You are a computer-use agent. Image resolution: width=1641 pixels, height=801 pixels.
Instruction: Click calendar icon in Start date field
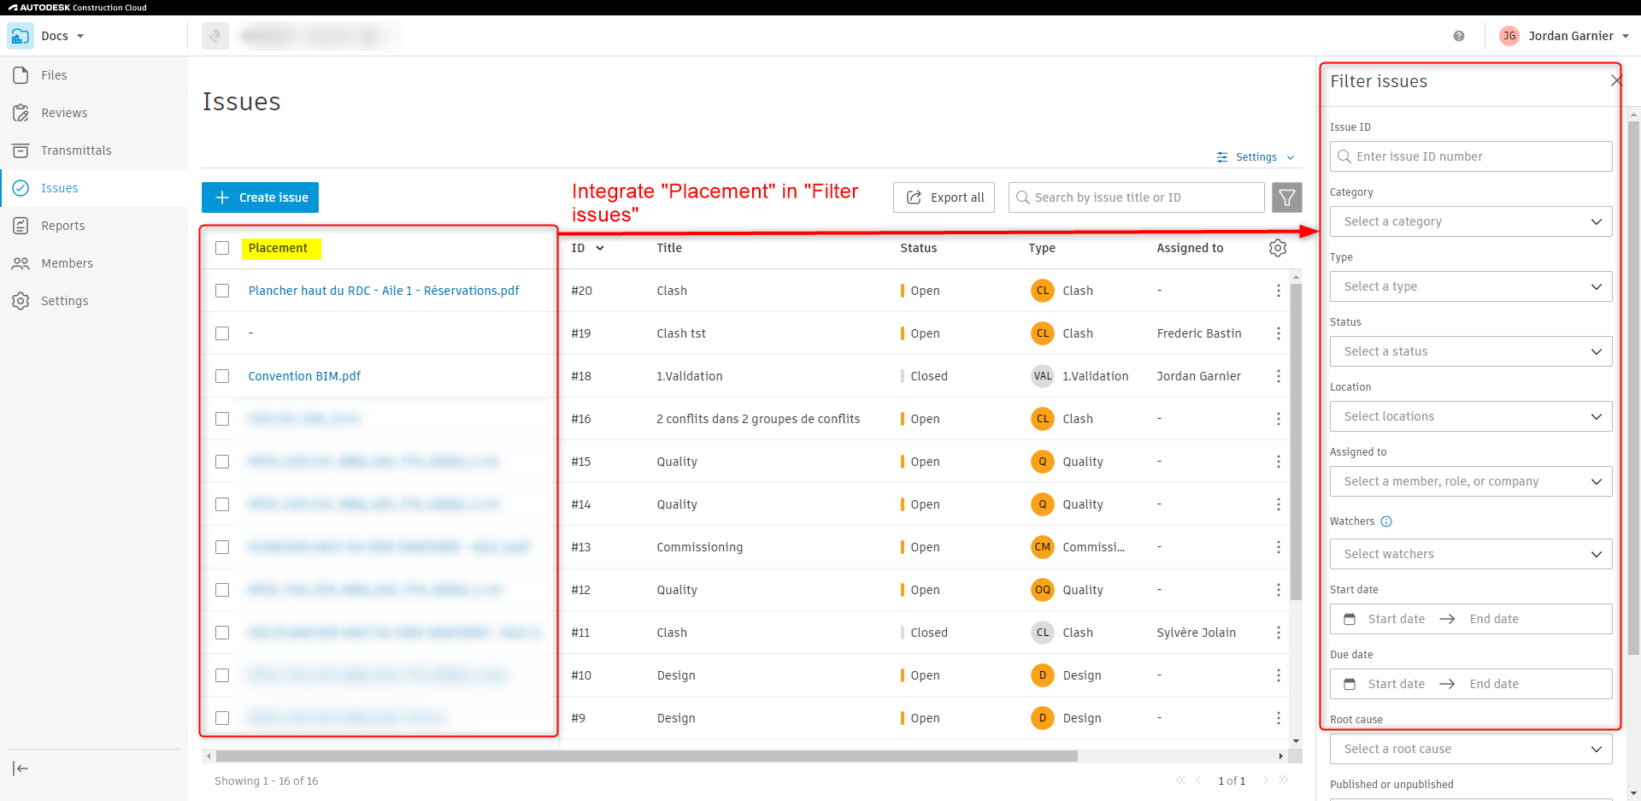point(1350,619)
